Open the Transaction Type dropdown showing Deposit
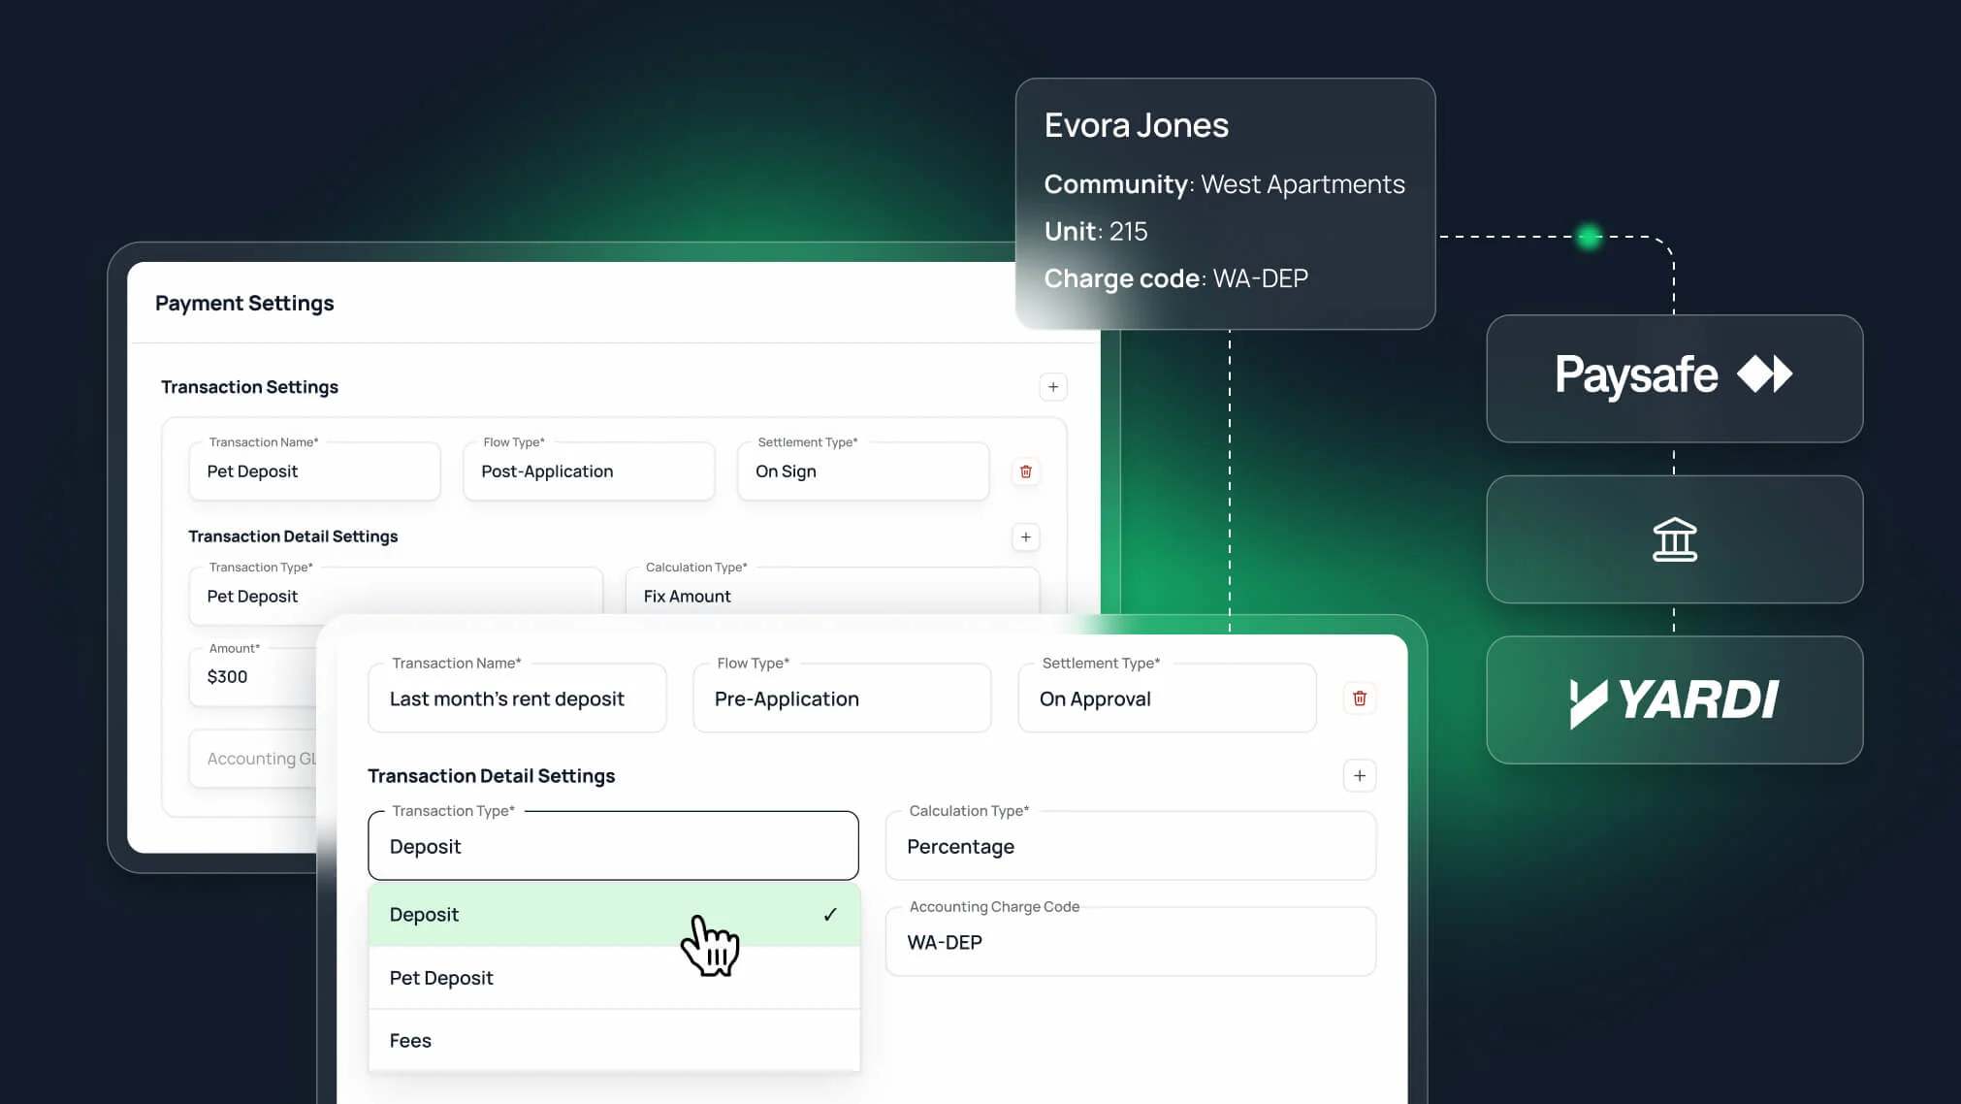This screenshot has height=1104, width=1961. (x=614, y=846)
